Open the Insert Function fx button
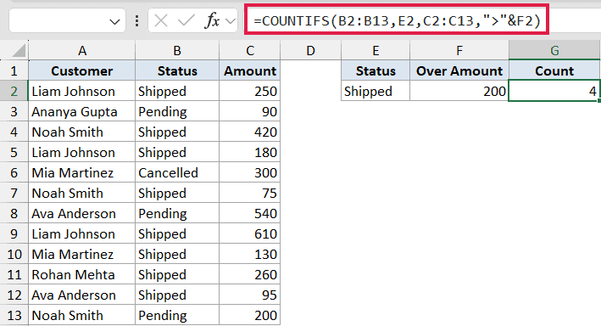 (212, 20)
